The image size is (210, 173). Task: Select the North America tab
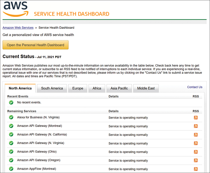pos(20,88)
